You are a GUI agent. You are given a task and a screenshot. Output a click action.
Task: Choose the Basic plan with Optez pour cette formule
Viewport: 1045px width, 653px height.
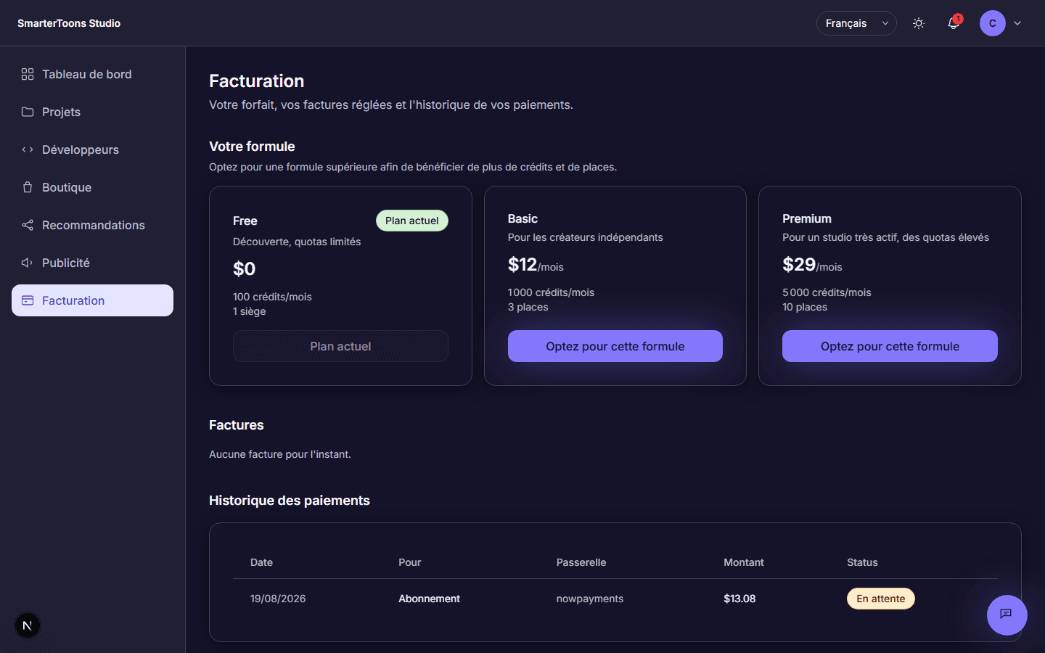[615, 346]
